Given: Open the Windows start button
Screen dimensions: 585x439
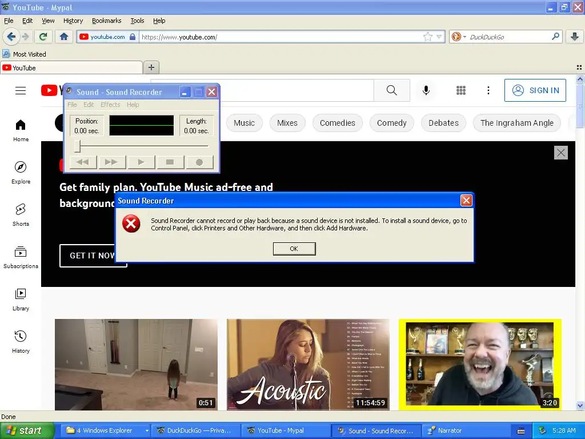Looking at the screenshot, I should tap(27, 430).
